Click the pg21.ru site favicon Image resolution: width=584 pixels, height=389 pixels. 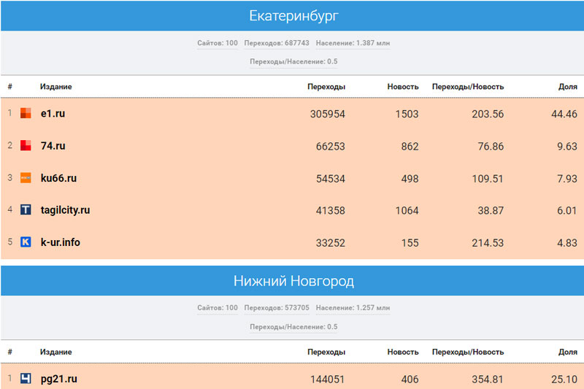click(x=26, y=379)
